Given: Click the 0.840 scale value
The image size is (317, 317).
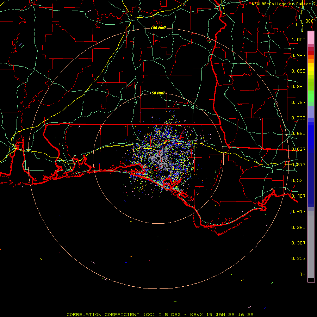Looking at the screenshot, I should 298,87.
